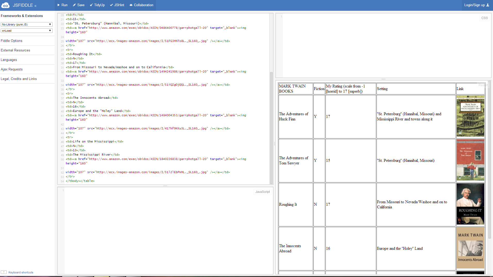The height and width of the screenshot is (277, 493).
Task: Click code line 'The Innocents Abroad' in HTML
Action: click(x=92, y=98)
